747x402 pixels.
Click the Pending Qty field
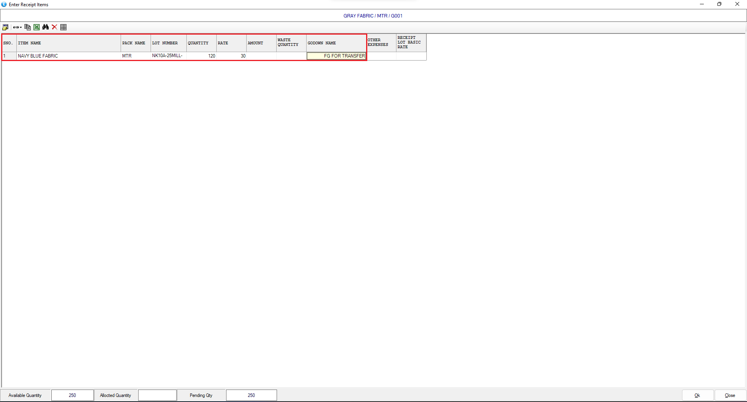251,395
